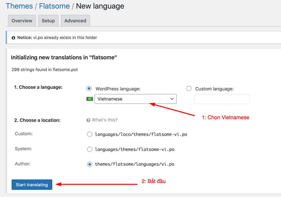The image size is (281, 197).
Task: Choose the languages/loco/themes location radio
Action: (90, 134)
